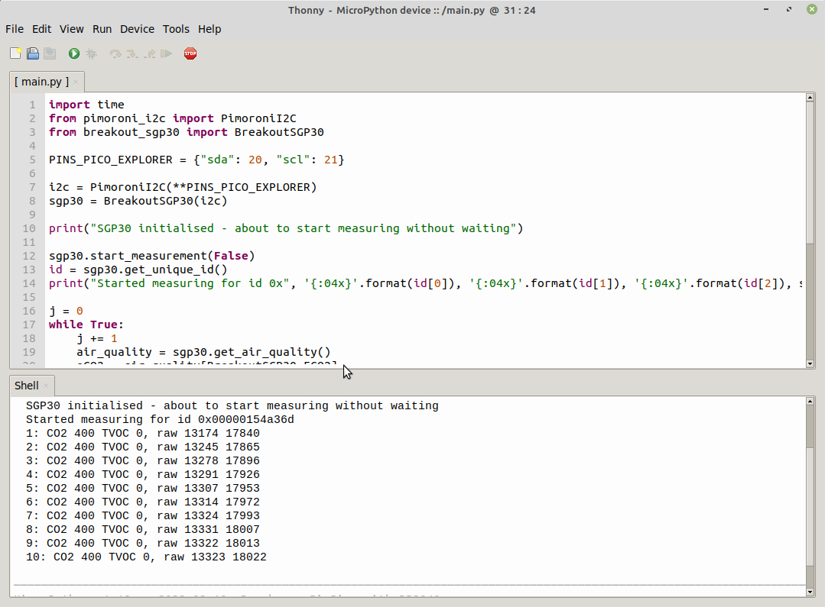Open the Run menu

102,29
